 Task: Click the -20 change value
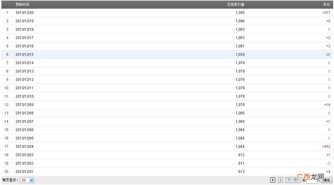click(x=328, y=55)
